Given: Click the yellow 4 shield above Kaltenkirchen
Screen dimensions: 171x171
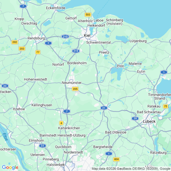Looking at the screenshot, I should point(61,123).
